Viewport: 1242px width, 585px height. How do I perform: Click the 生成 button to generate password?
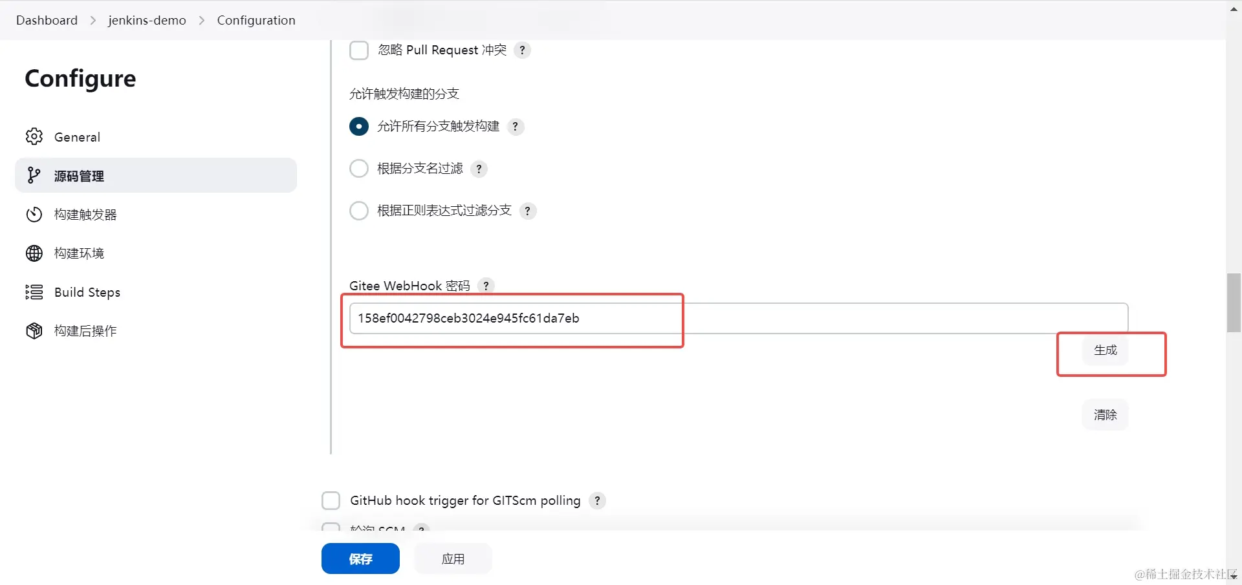[1105, 350]
